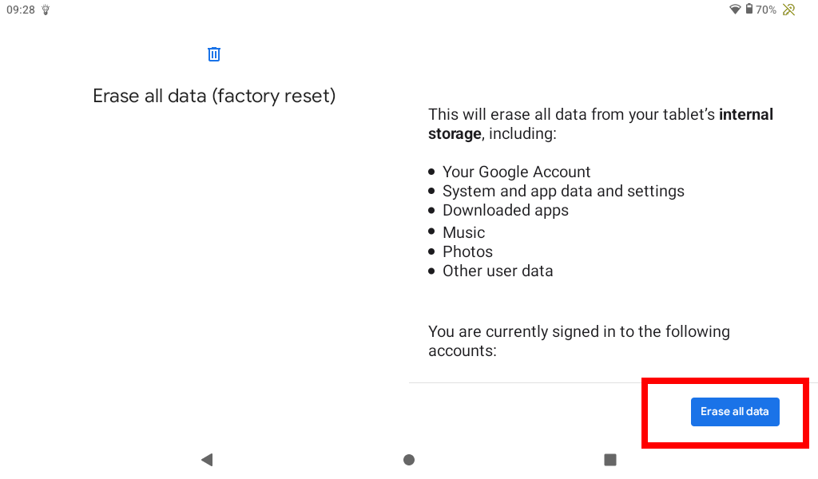Viewport: 818px width, 479px height.
Task: Click the "Photos" list item
Action: [467, 251]
